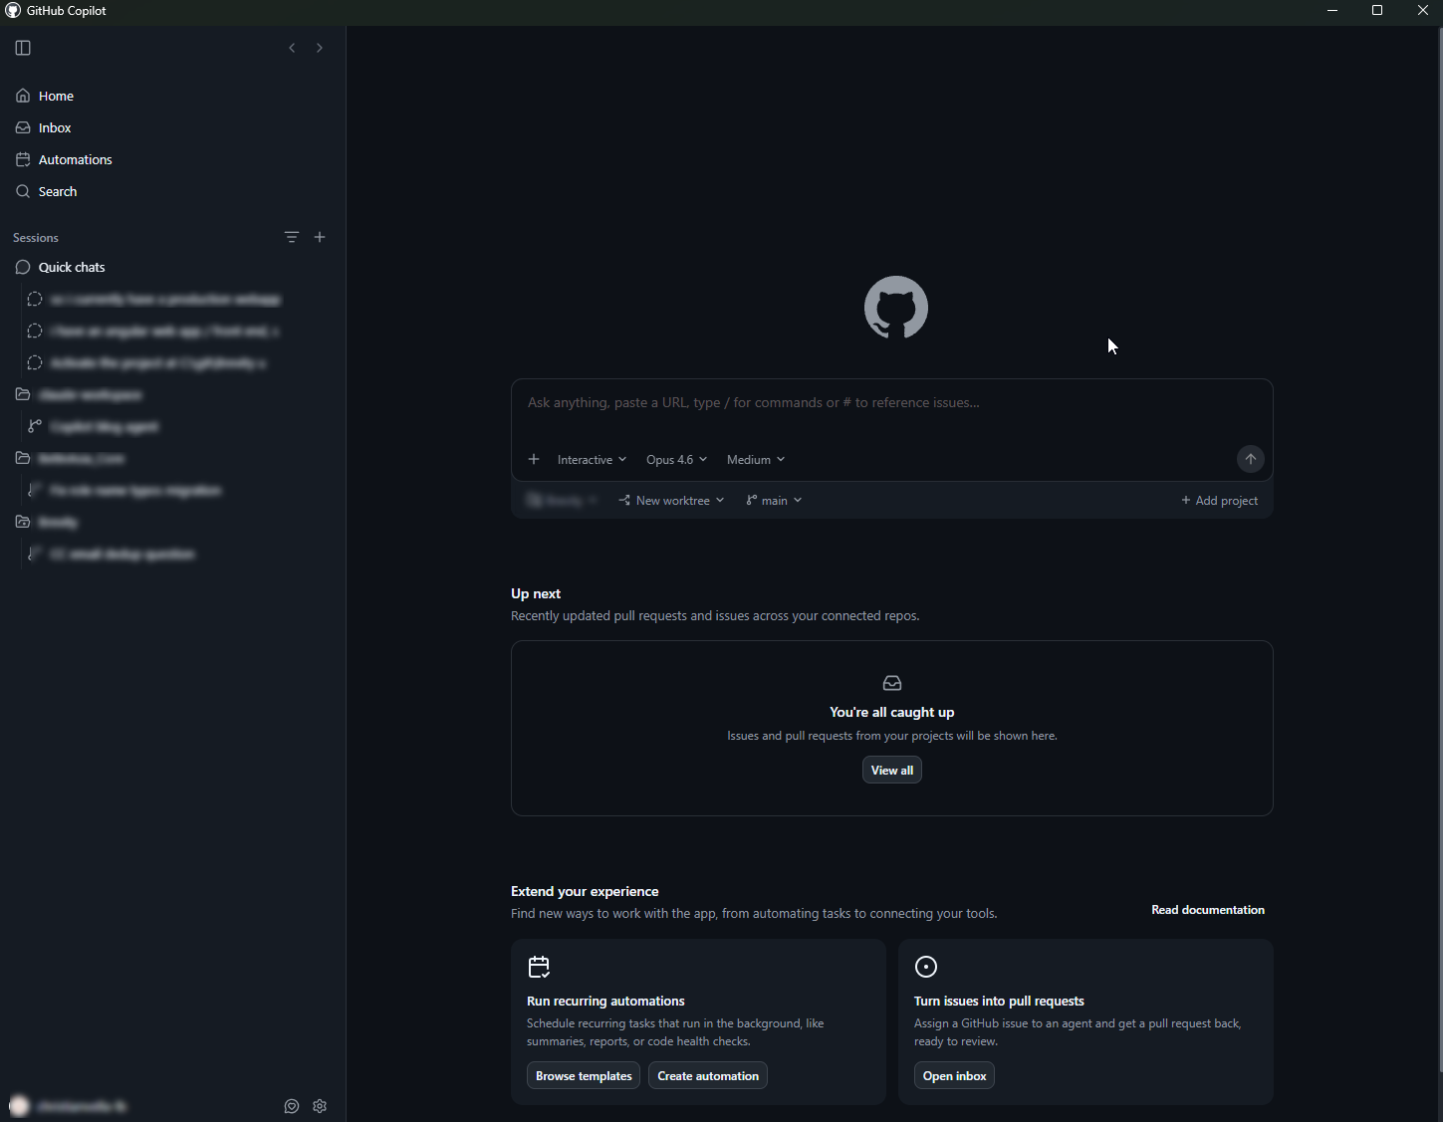Open the Home page
Screen dimensions: 1443x1122
(172, 96)
